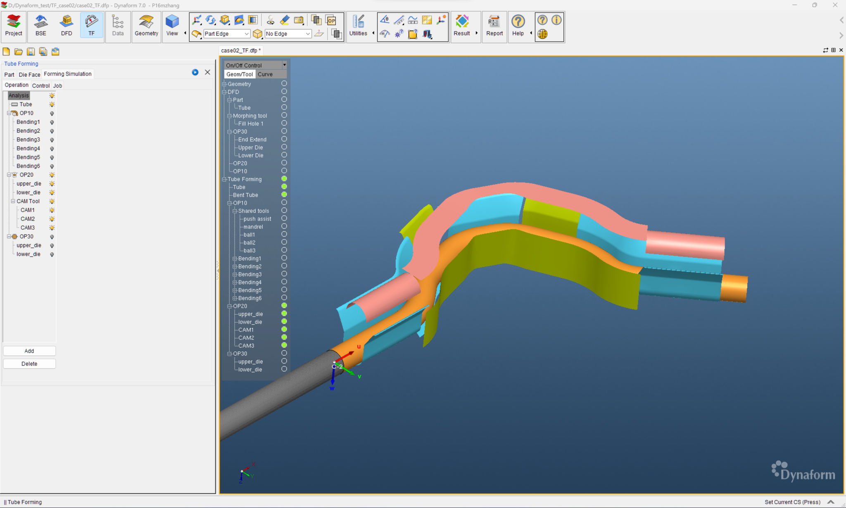Screen dimensions: 846x508
Task: Switch to the Curve tab
Action: [x=265, y=74]
